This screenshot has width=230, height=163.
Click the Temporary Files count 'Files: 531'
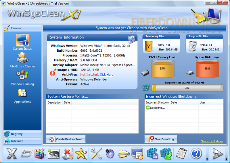tap(164, 45)
